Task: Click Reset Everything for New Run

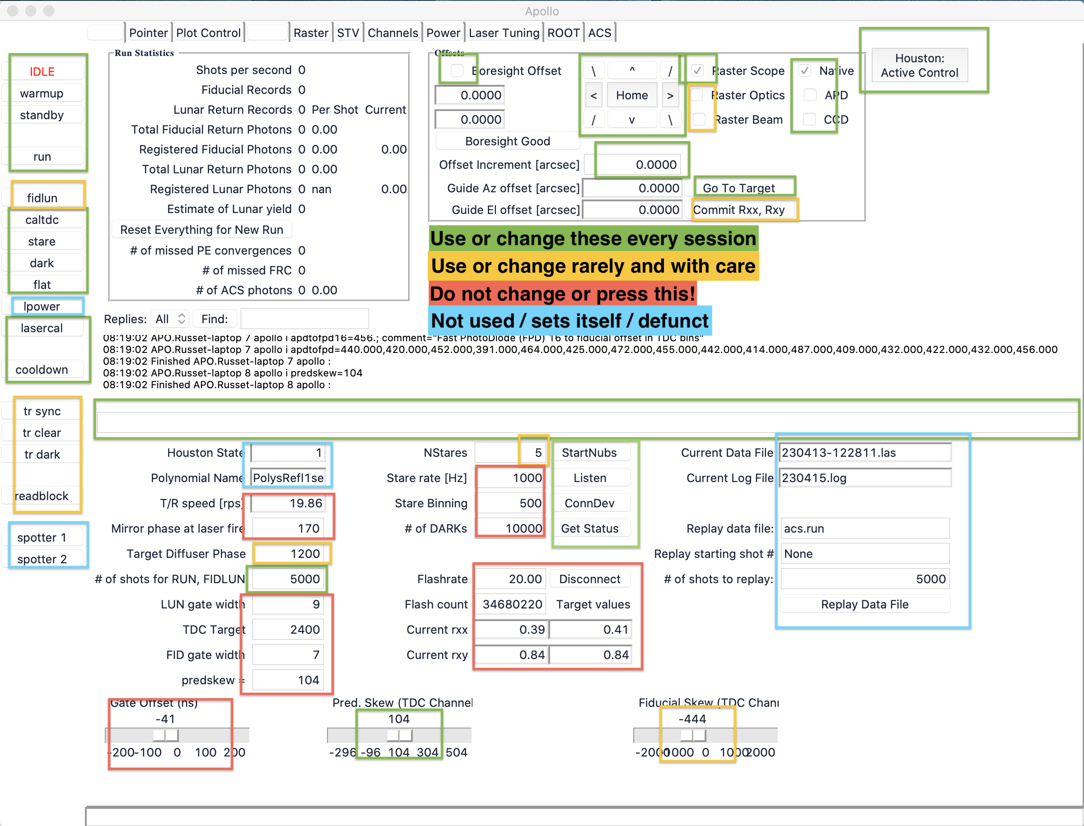Action: click(202, 230)
